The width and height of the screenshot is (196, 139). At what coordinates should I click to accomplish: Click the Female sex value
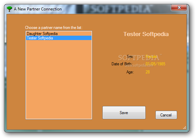point(151,57)
